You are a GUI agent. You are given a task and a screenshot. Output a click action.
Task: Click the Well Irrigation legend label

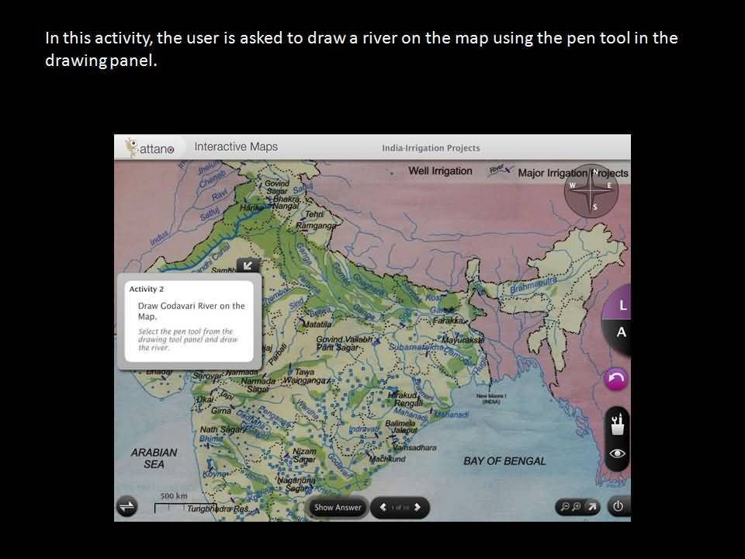[440, 171]
